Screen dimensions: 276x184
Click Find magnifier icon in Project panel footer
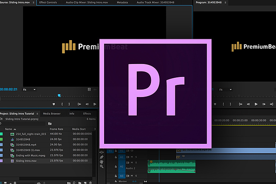[x=74, y=183]
